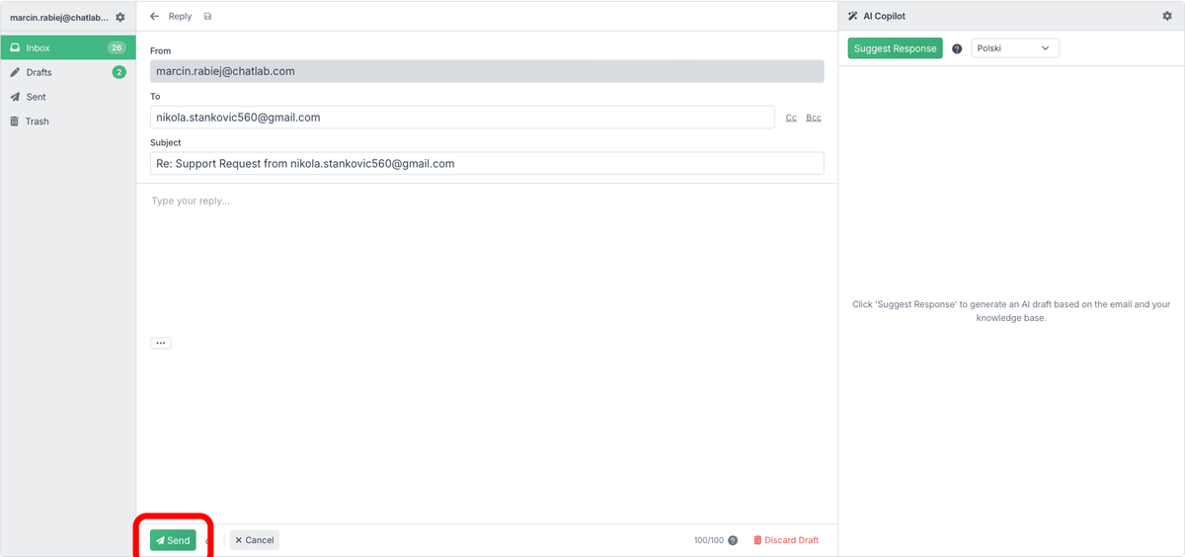Screen dimensions: 1185x557
Task: Send the reply email
Action: point(173,540)
